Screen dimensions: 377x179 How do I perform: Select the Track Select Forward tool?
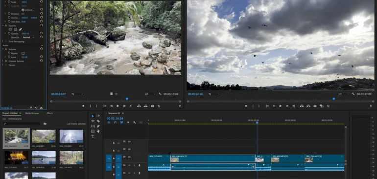(x=98, y=116)
